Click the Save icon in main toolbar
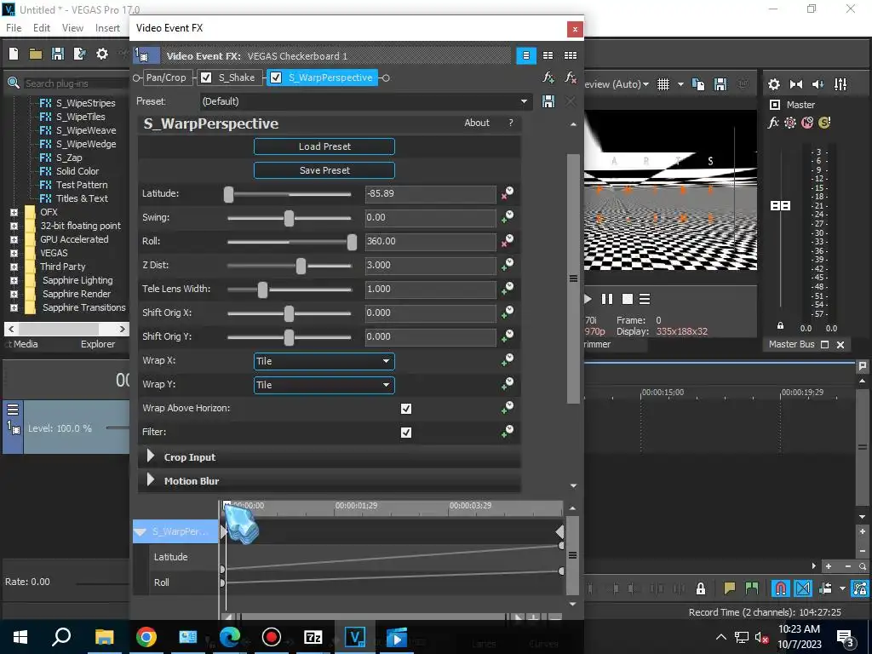This screenshot has width=872, height=654. click(x=57, y=54)
